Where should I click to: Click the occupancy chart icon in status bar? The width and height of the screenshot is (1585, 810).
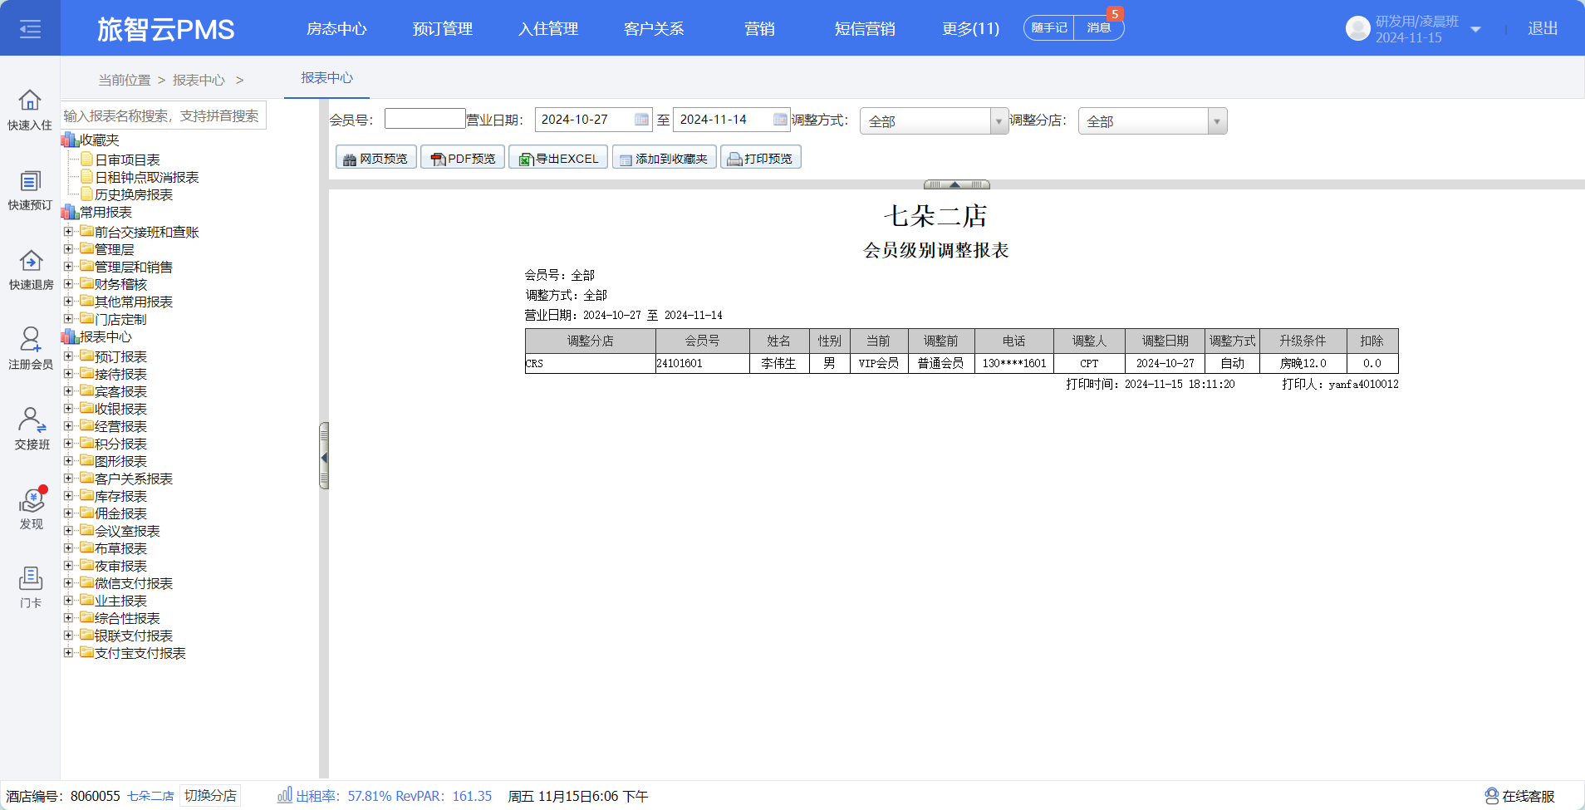(x=284, y=795)
